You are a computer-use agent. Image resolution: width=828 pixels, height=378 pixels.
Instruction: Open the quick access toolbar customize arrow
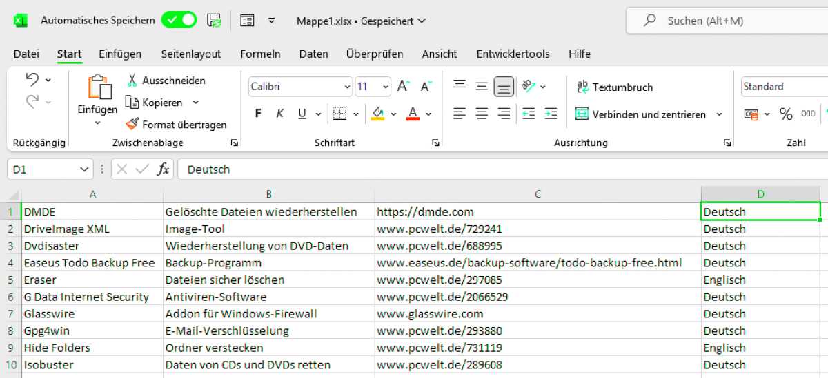coord(272,21)
